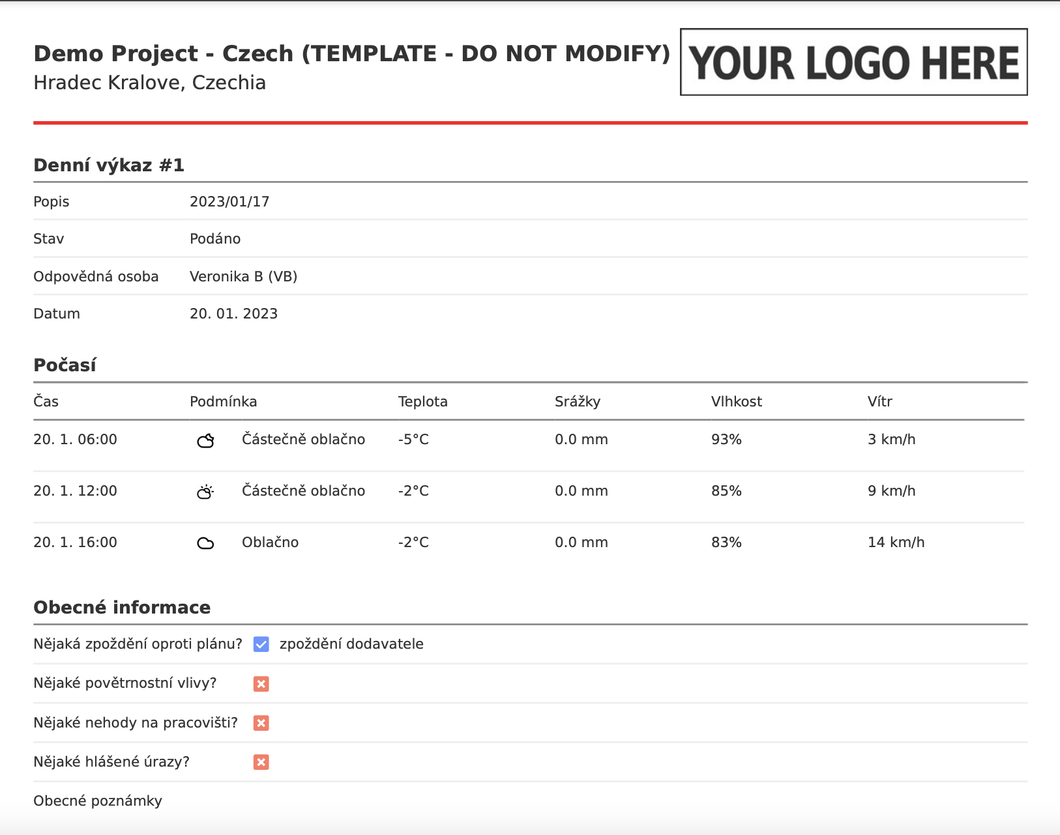Click the YOUR LOGO HERE image
The image size is (1060, 835).
854,62
